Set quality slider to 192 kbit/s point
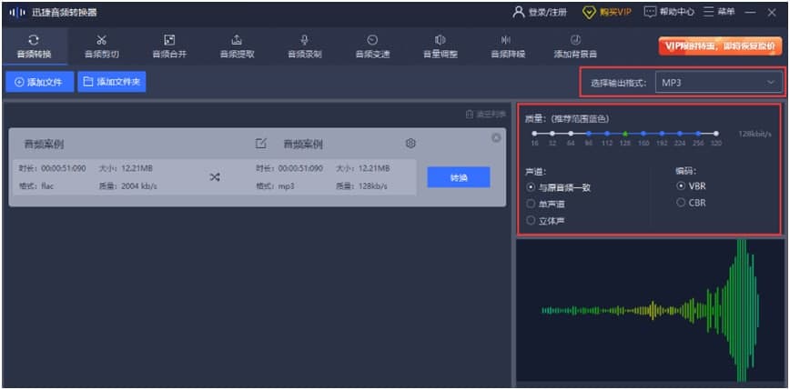 coord(662,134)
